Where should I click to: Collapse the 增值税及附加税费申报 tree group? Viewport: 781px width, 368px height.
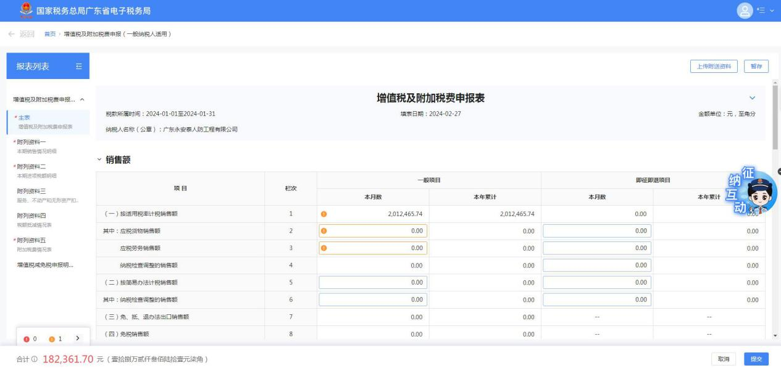(83, 99)
